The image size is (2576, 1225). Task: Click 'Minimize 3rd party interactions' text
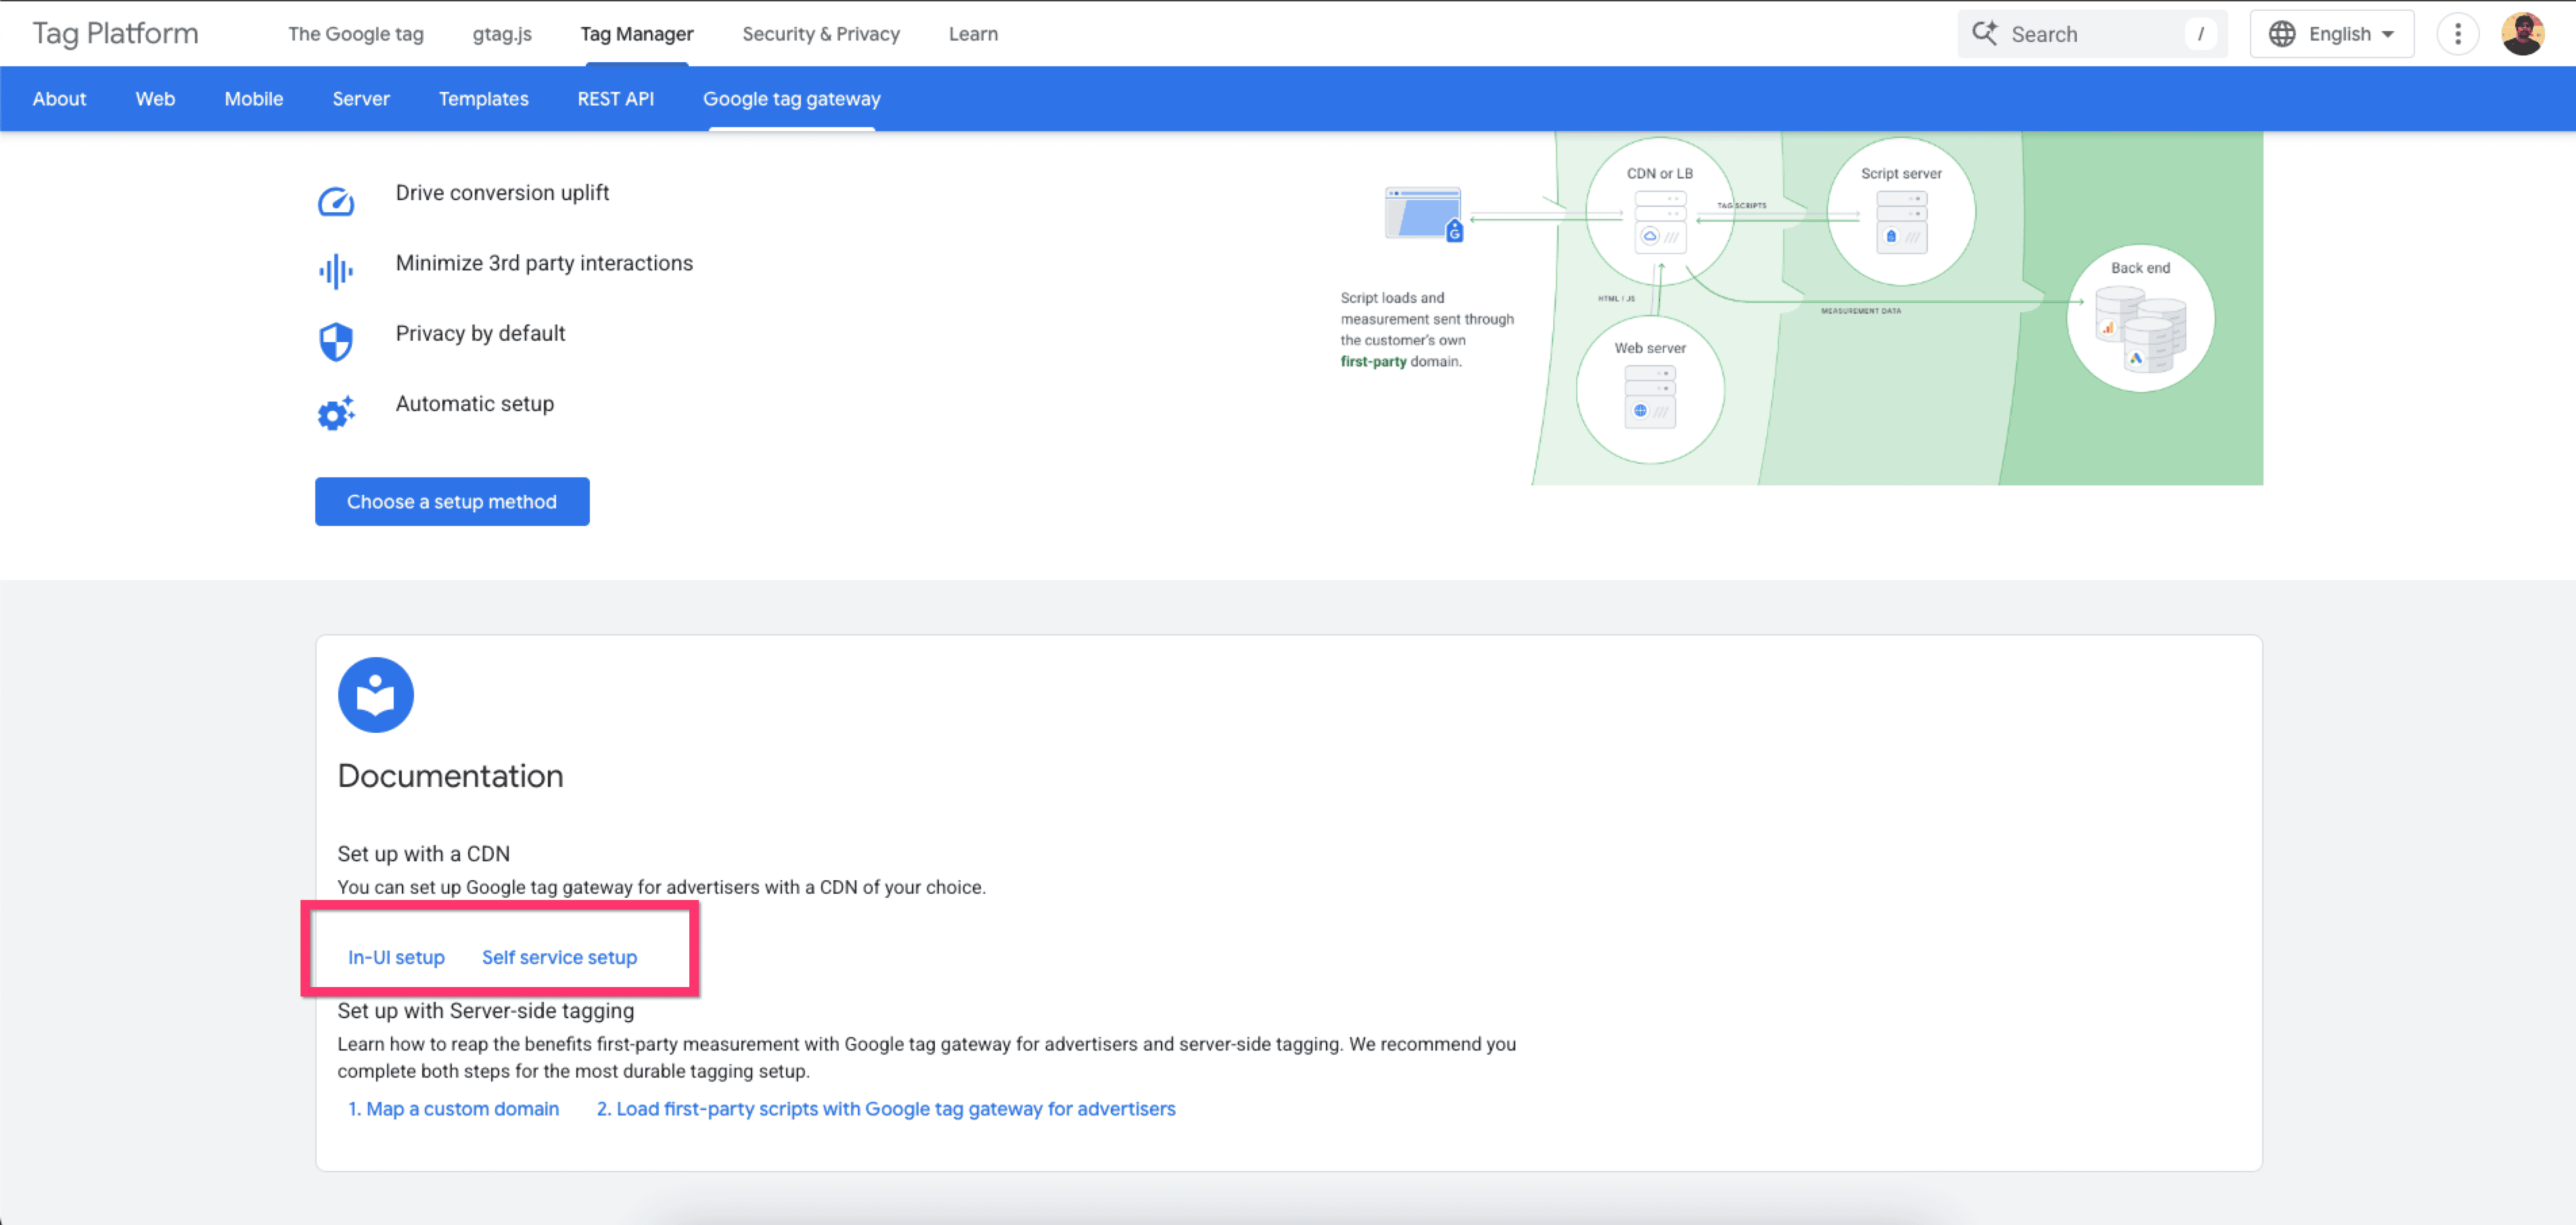tap(544, 263)
